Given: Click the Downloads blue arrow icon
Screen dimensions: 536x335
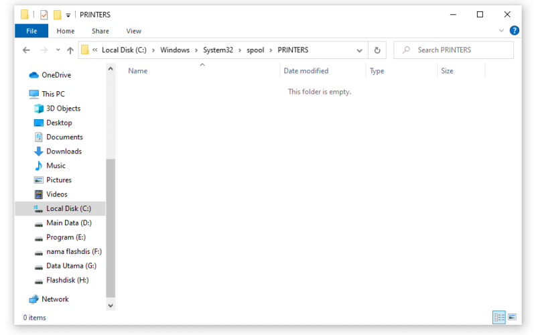Looking at the screenshot, I should coord(39,151).
